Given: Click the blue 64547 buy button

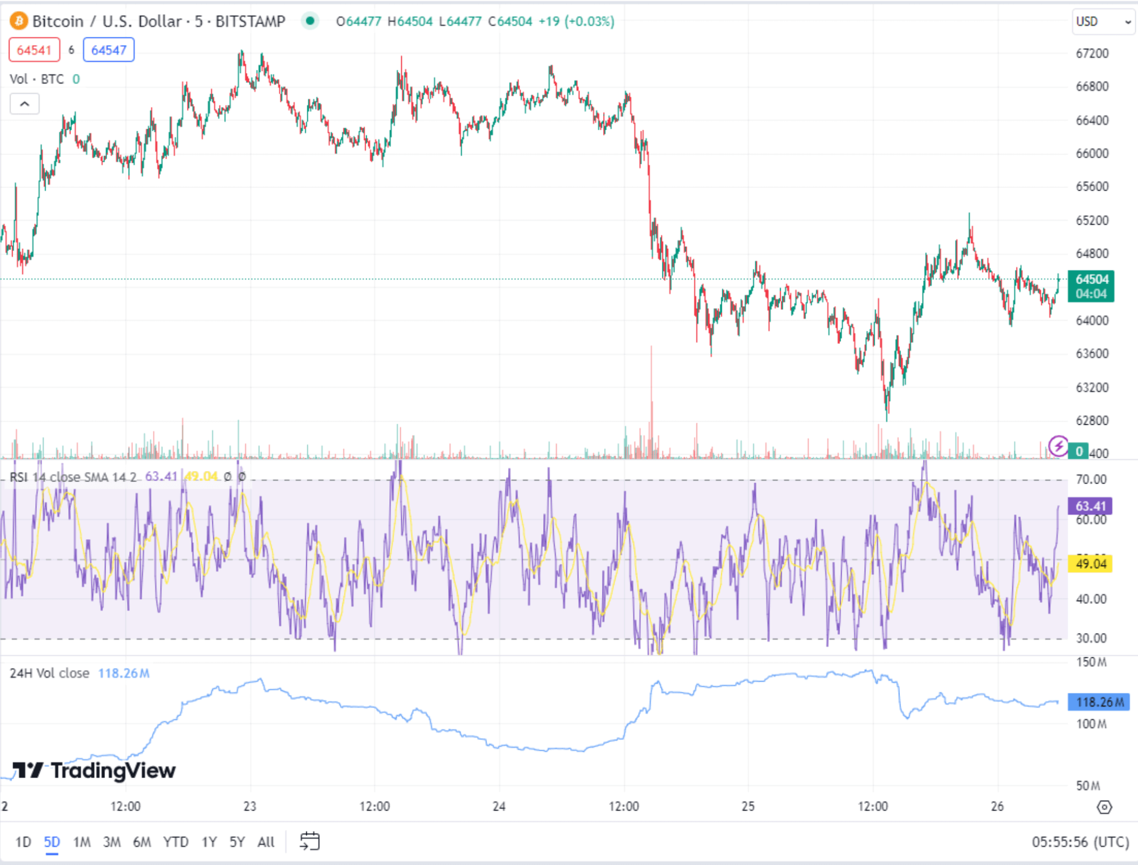Looking at the screenshot, I should [x=108, y=50].
